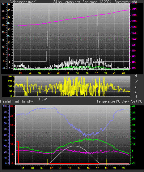
Task: Click the W compass label on the wind direction chart
Action: (136, 81)
